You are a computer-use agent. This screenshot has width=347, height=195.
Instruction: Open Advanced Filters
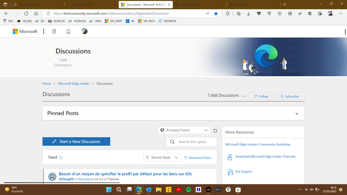[x=198, y=158]
